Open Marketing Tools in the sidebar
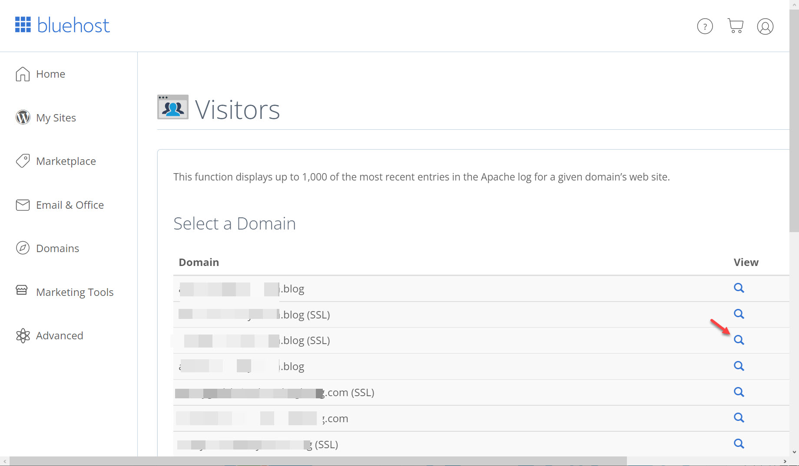 tap(64, 292)
